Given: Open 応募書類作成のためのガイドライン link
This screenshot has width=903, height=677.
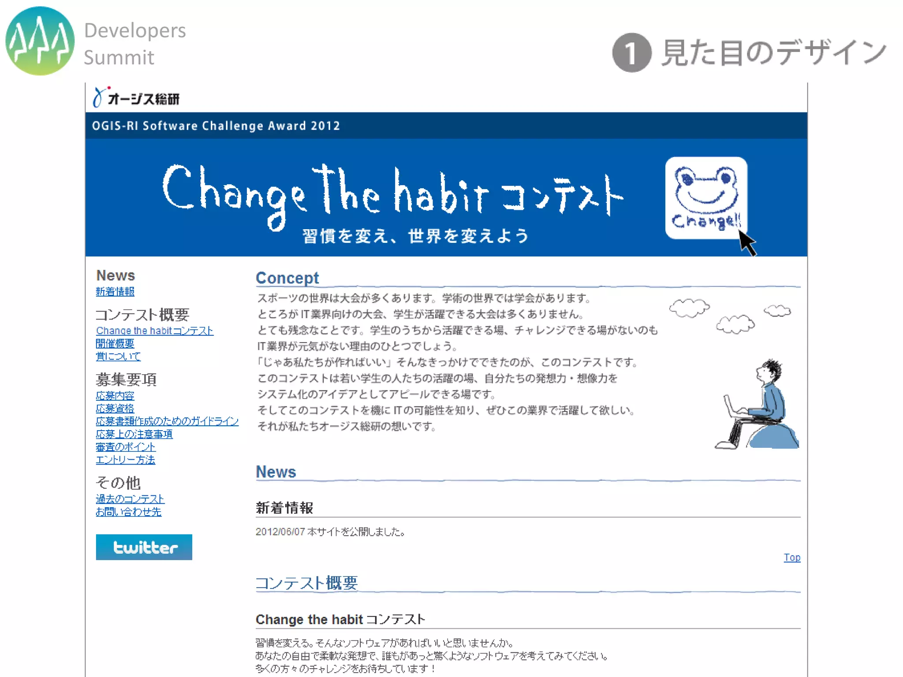Looking at the screenshot, I should (x=167, y=421).
